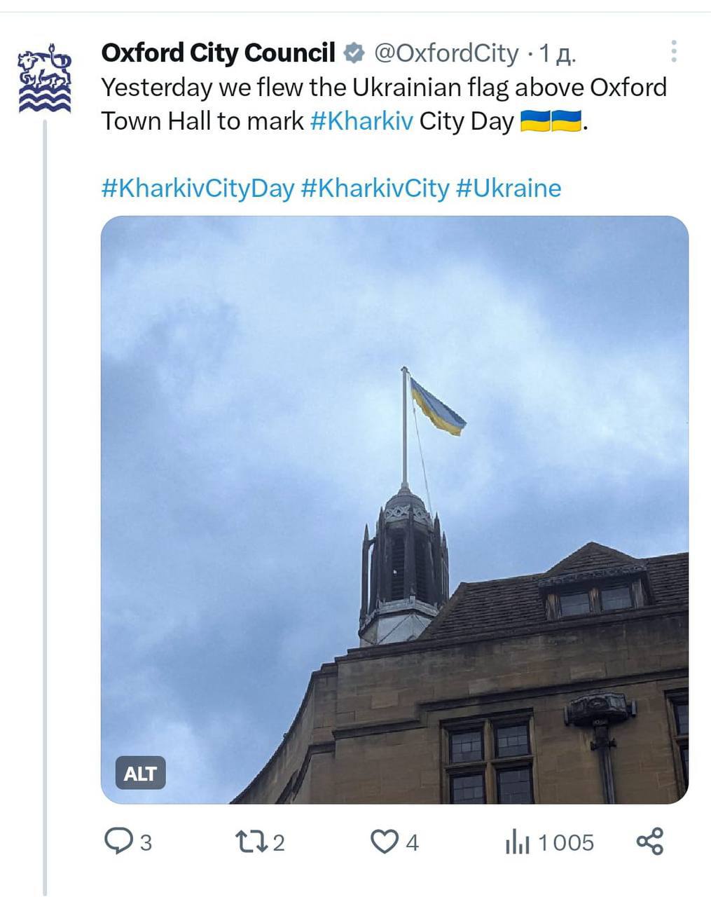711x897 pixels.
Task: Open the #Ukraine hashtag link
Action: pyautogui.click(x=509, y=189)
